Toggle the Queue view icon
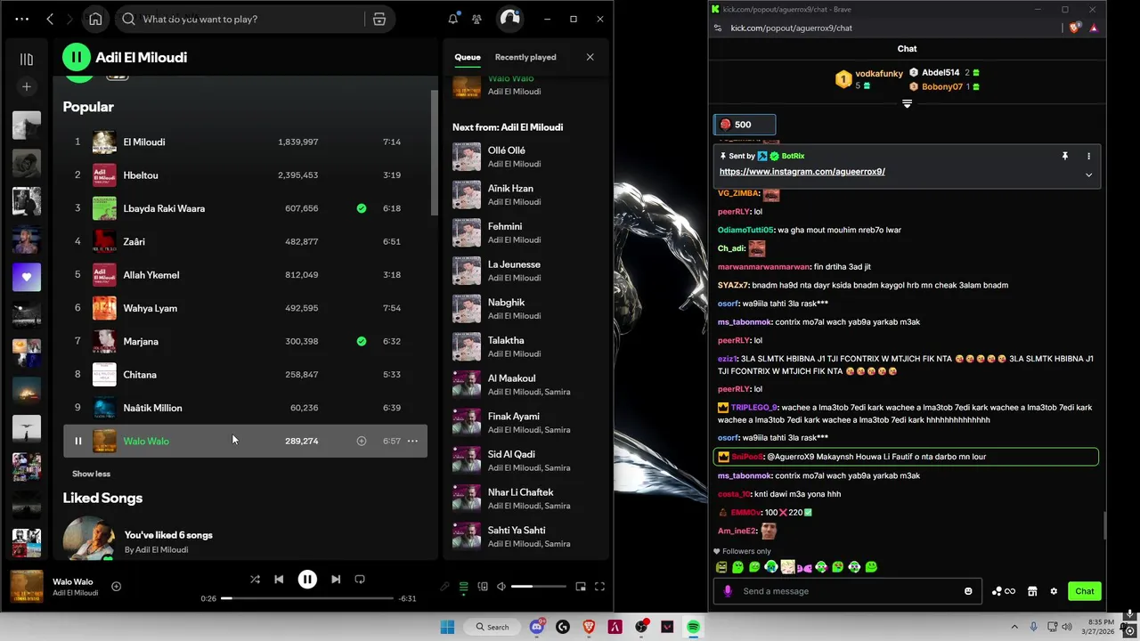1140x641 pixels. (x=463, y=586)
